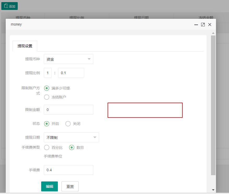Viewport: 229px width, 194px height.
Task: Click the dialog scrollbar down arrow
Action: (213, 190)
